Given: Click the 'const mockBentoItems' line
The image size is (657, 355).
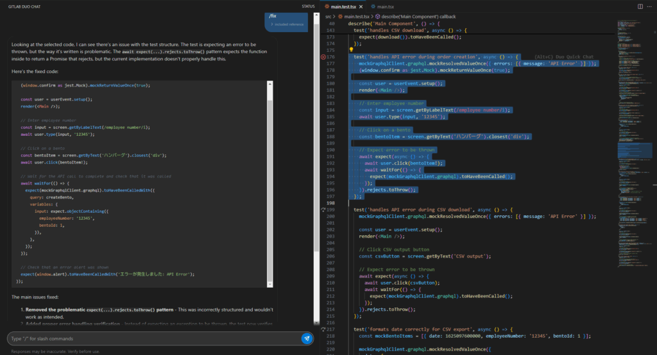Looking at the screenshot, I should (475, 336).
